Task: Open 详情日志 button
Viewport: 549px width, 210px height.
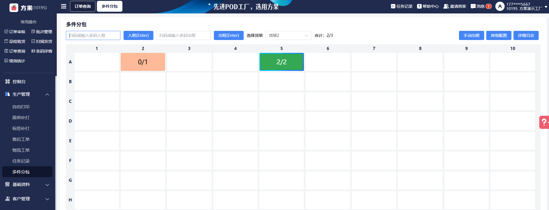Action: [526, 35]
